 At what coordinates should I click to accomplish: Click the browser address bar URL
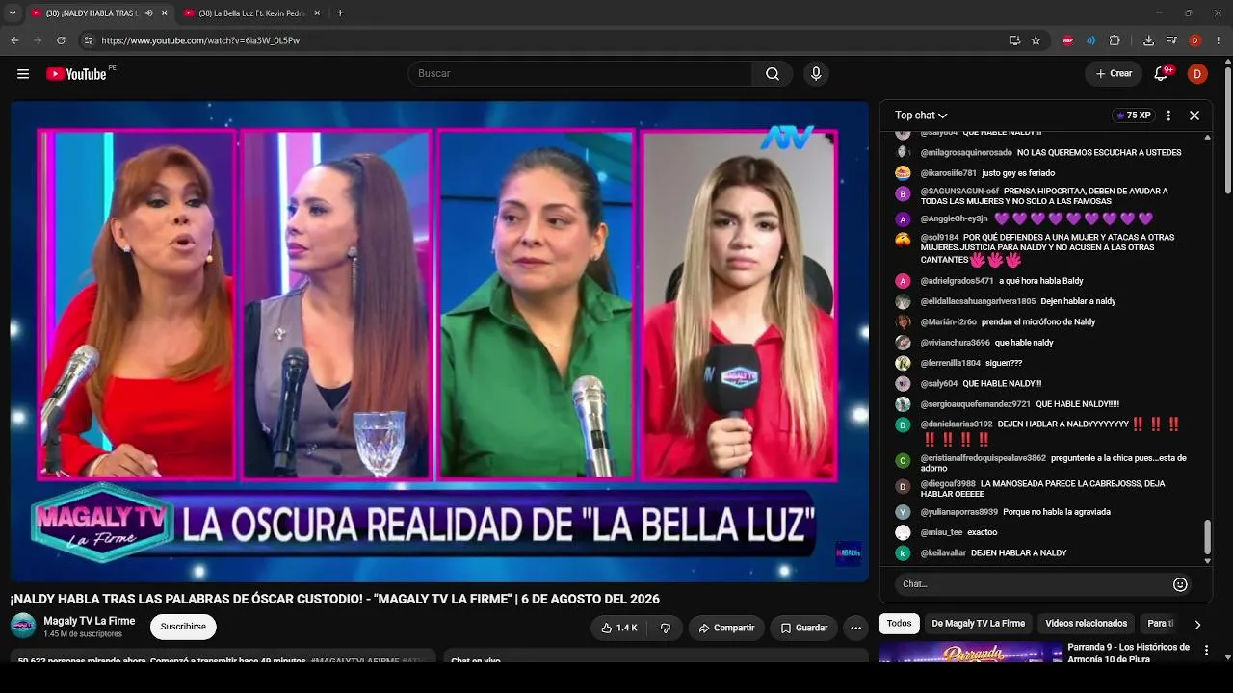coord(200,40)
